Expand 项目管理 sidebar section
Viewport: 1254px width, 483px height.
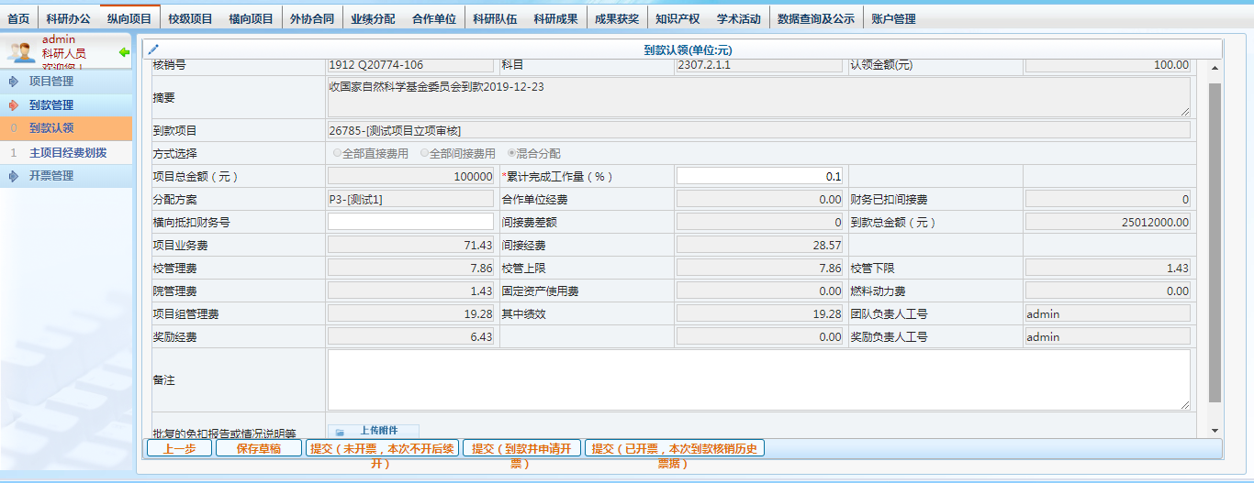tap(66, 82)
